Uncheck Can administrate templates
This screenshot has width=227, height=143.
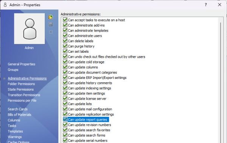[x=65, y=30]
